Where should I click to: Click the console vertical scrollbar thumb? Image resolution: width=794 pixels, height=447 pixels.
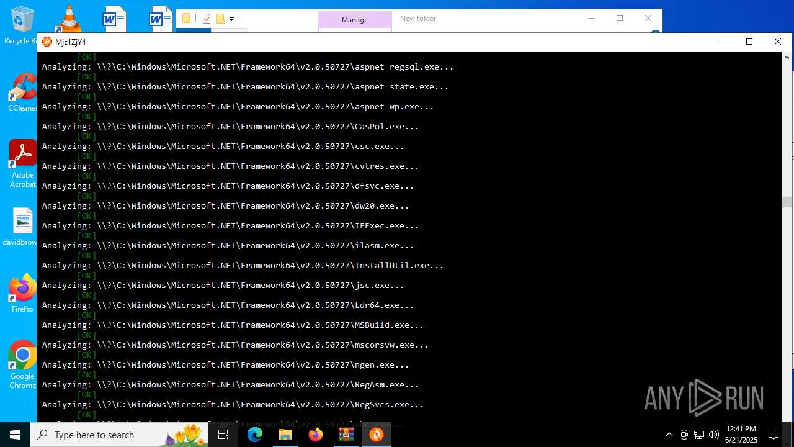point(787,202)
